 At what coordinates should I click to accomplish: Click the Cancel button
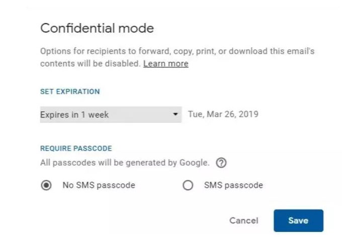pos(244,221)
